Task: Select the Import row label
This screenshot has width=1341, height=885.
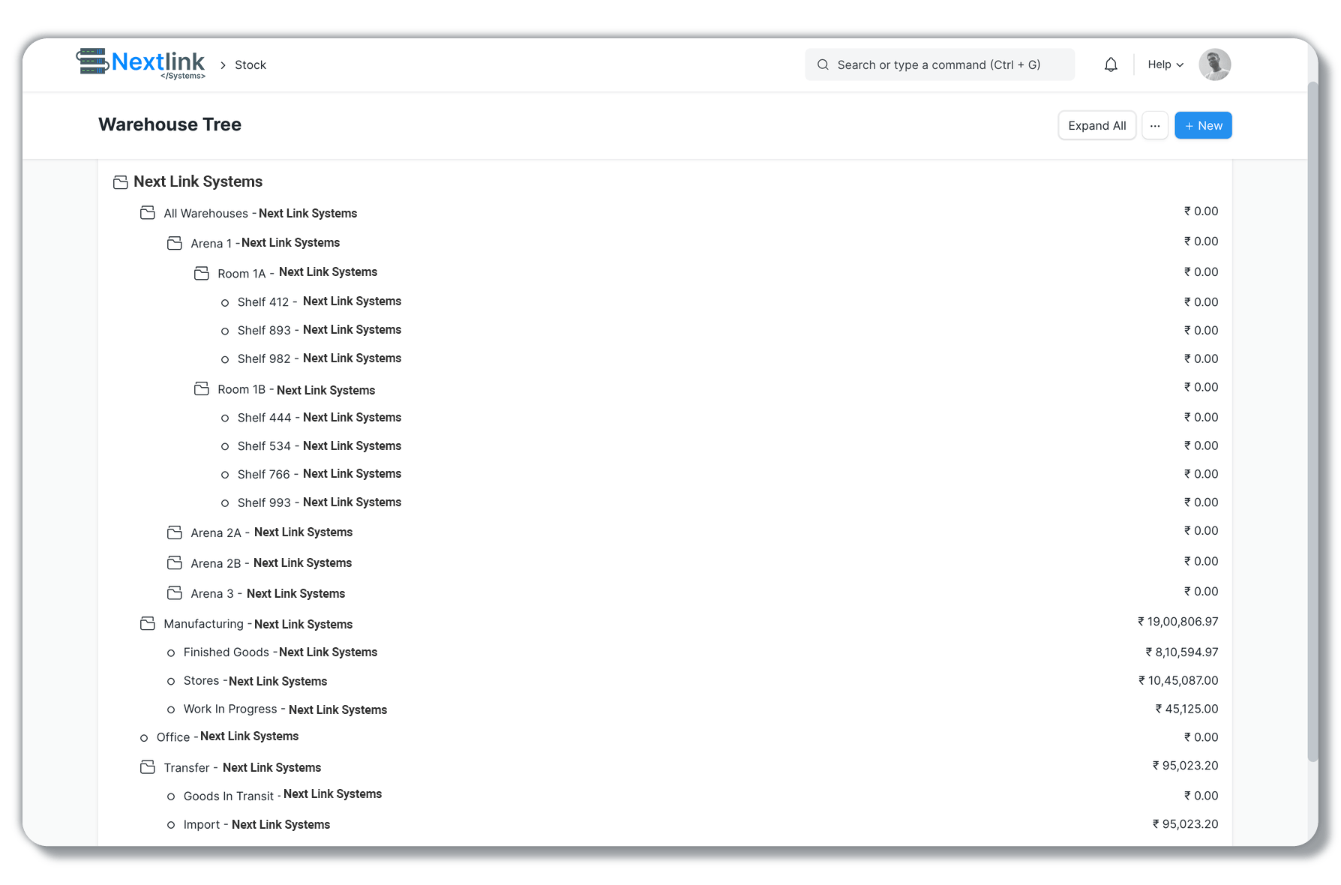Action: (256, 825)
